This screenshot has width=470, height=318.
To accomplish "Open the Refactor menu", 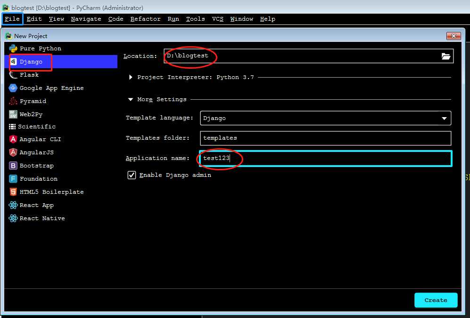I will [x=145, y=19].
